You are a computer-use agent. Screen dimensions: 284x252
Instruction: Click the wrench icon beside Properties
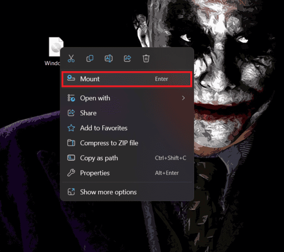[x=71, y=173]
